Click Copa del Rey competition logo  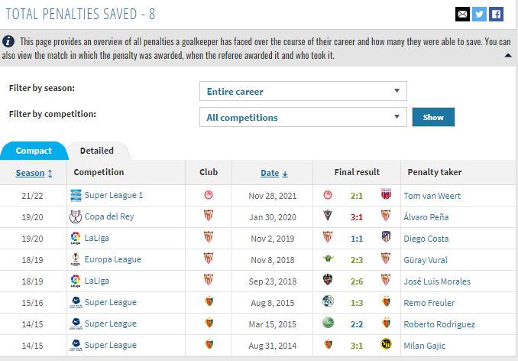click(x=76, y=216)
